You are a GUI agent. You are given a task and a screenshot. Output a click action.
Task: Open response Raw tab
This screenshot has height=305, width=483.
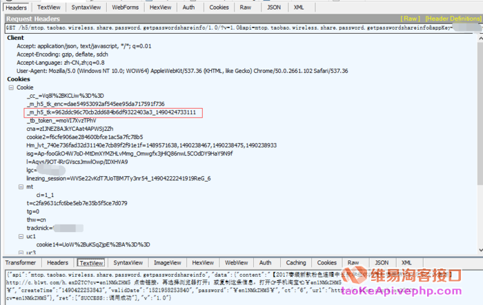(x=353, y=262)
